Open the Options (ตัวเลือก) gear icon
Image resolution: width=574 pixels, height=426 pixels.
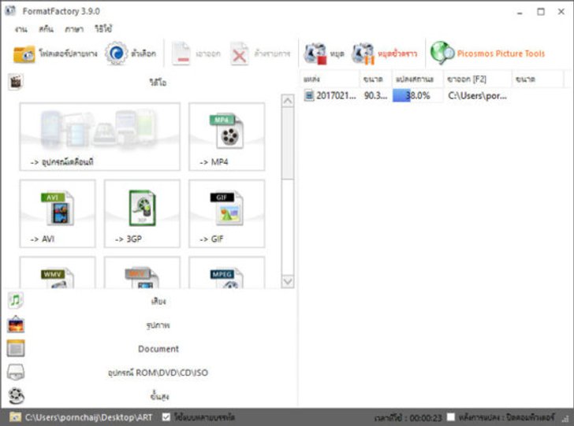(x=117, y=54)
